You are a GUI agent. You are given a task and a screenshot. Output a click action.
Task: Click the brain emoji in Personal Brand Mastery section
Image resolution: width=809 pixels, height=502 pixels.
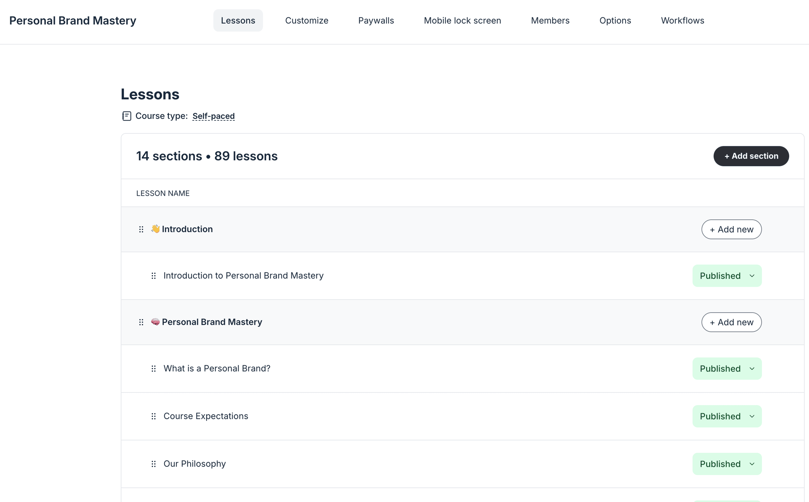(155, 322)
